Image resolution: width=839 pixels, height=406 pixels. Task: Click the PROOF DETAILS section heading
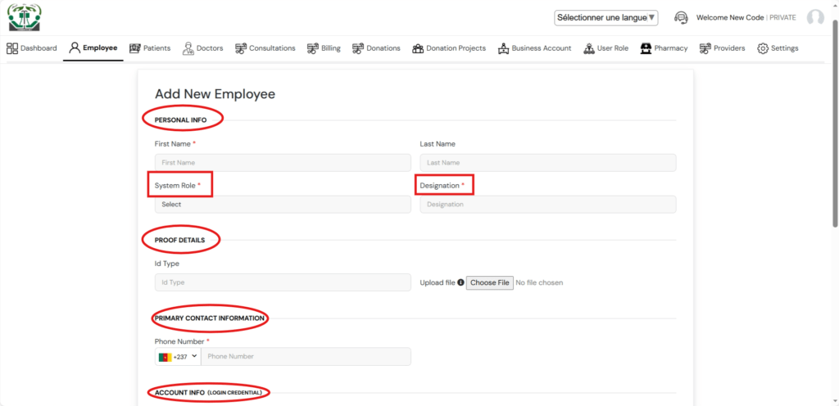click(179, 241)
